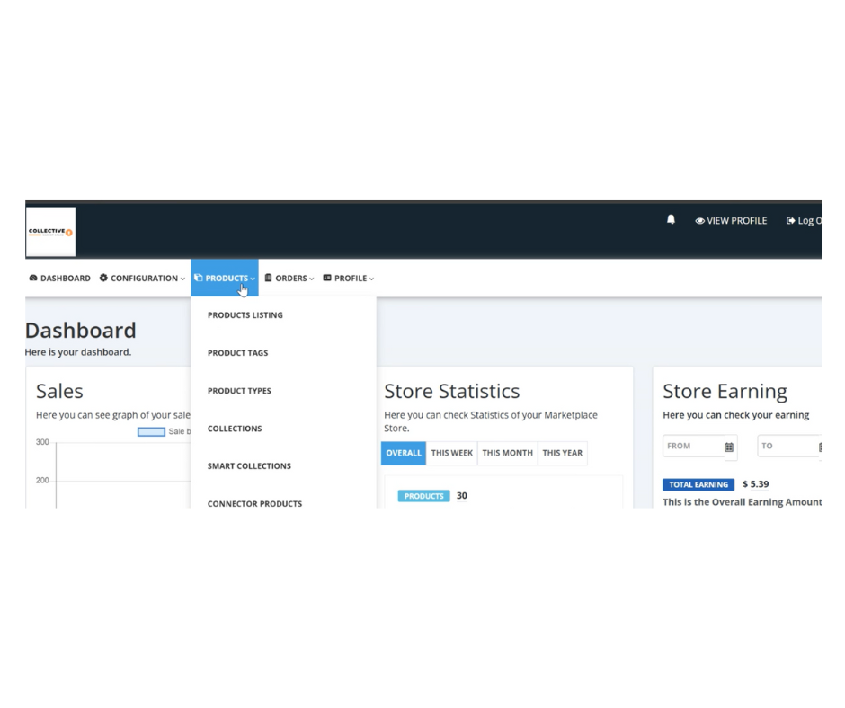
Task: Click the VIEW PROFILE link
Action: tap(731, 221)
